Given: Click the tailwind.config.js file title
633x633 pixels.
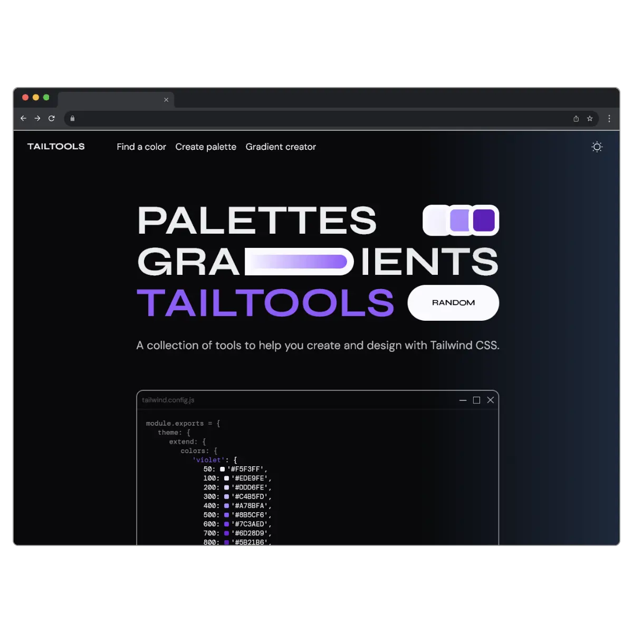Looking at the screenshot, I should tap(168, 400).
